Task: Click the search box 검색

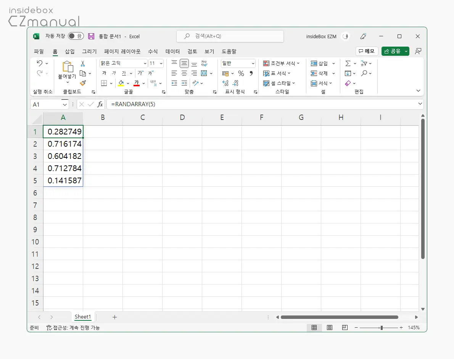Action: coord(230,36)
